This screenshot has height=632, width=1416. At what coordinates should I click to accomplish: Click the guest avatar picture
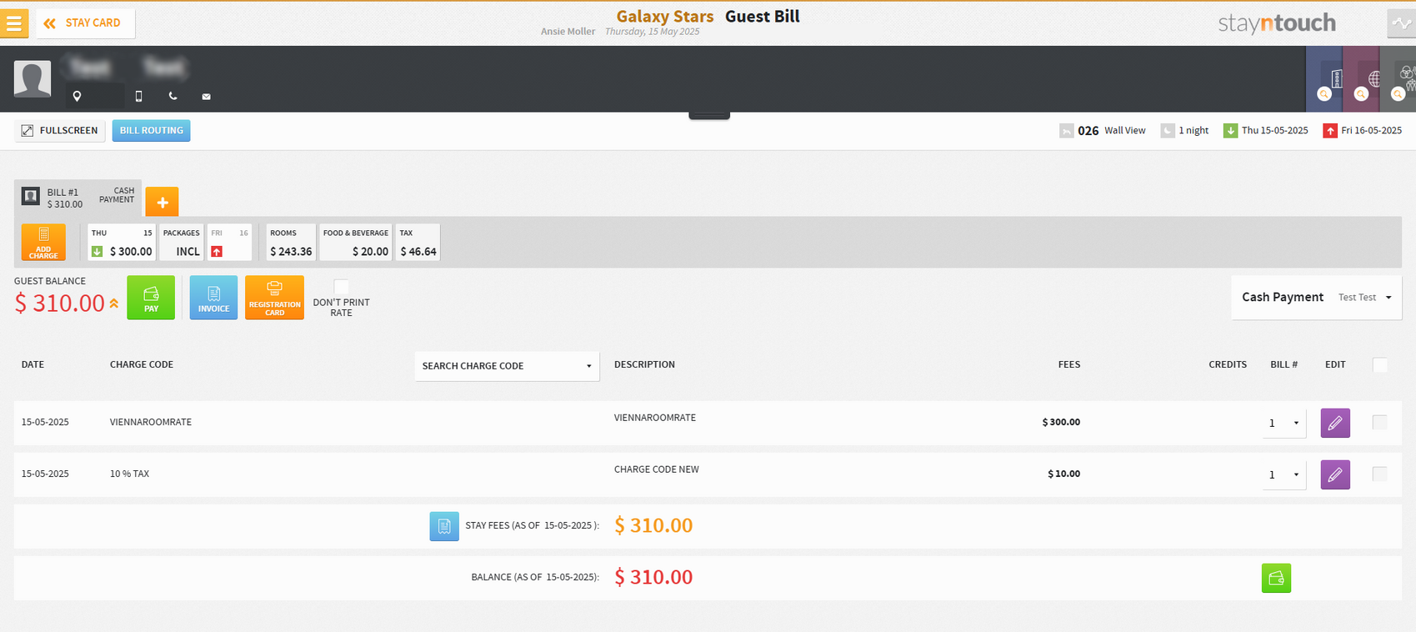tap(33, 79)
